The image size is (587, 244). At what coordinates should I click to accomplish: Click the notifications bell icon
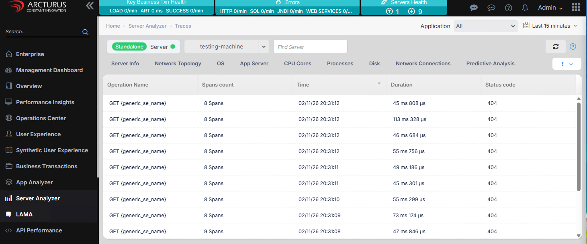click(x=525, y=8)
